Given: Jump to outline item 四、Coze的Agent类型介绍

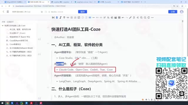Looking at the screenshot, I should point(17,41).
